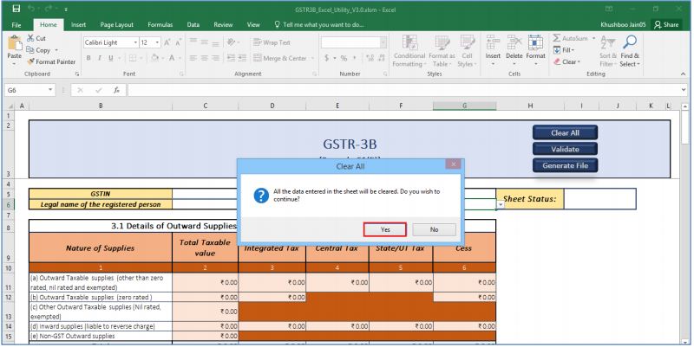Click the Percent Style icon

[344, 58]
